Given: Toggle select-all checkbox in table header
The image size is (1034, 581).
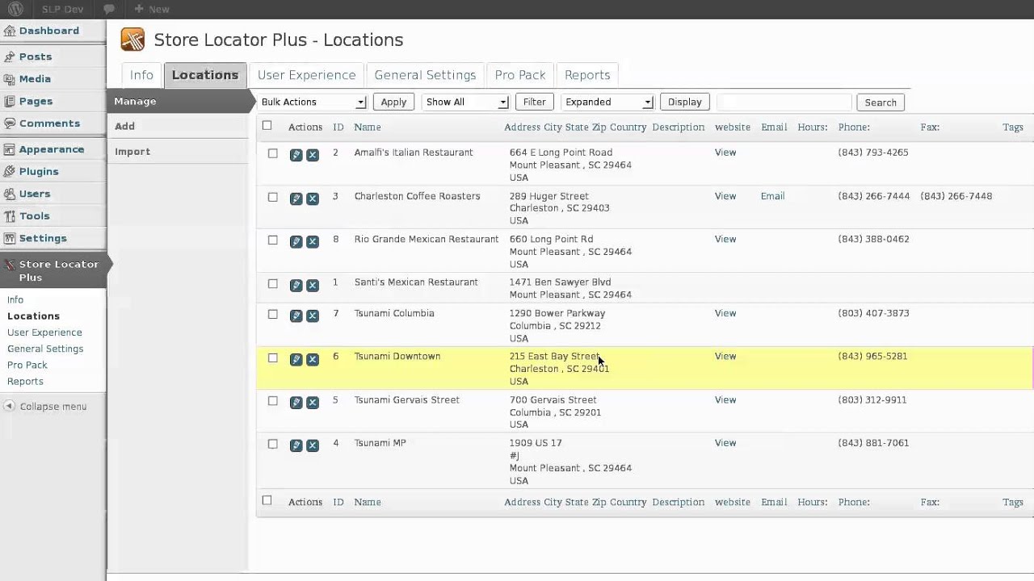Looking at the screenshot, I should pyautogui.click(x=267, y=126).
